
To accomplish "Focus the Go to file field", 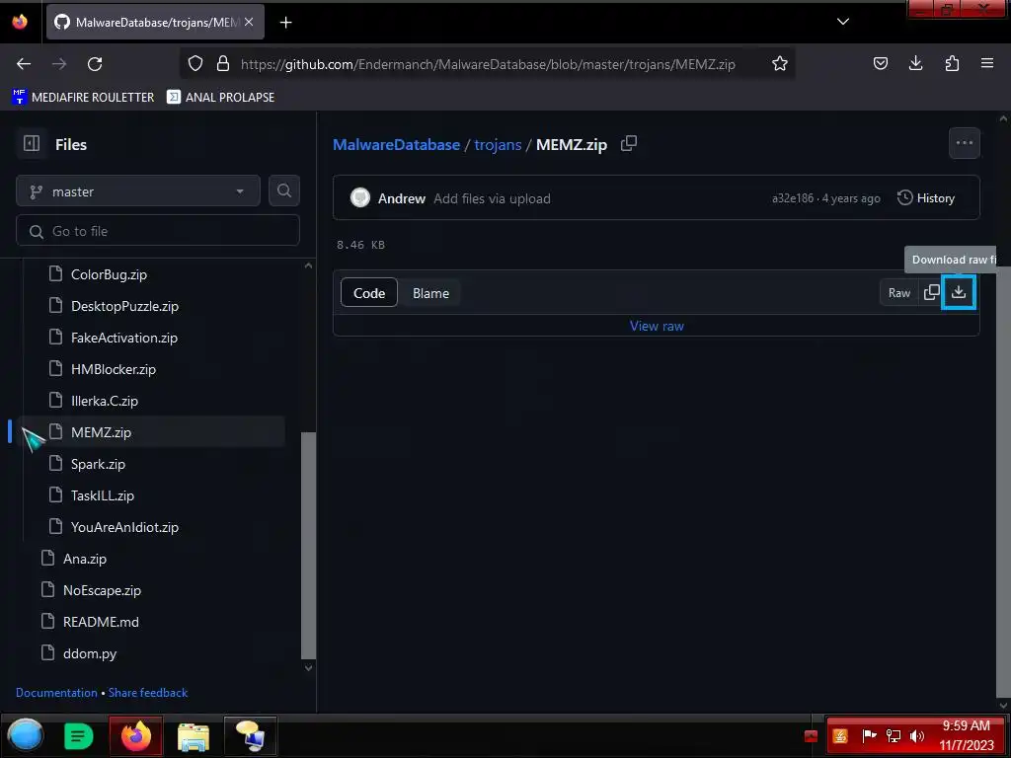I will point(157,231).
